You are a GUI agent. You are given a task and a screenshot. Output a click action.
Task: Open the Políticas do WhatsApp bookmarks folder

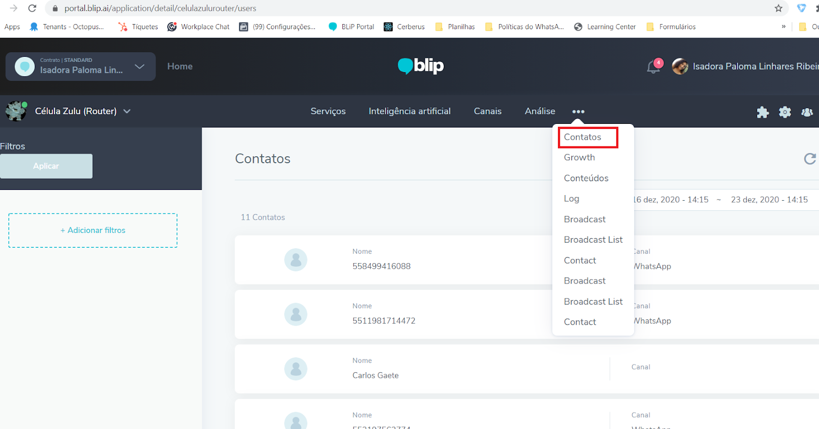(x=524, y=27)
